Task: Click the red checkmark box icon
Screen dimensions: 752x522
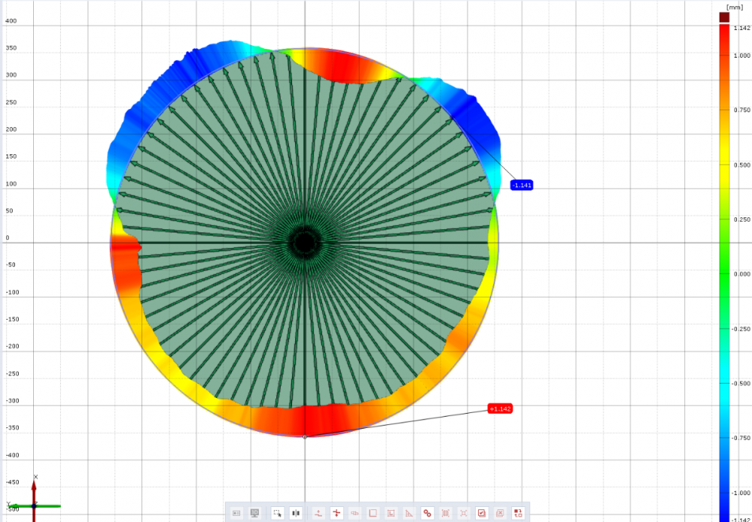Action: coord(482,513)
